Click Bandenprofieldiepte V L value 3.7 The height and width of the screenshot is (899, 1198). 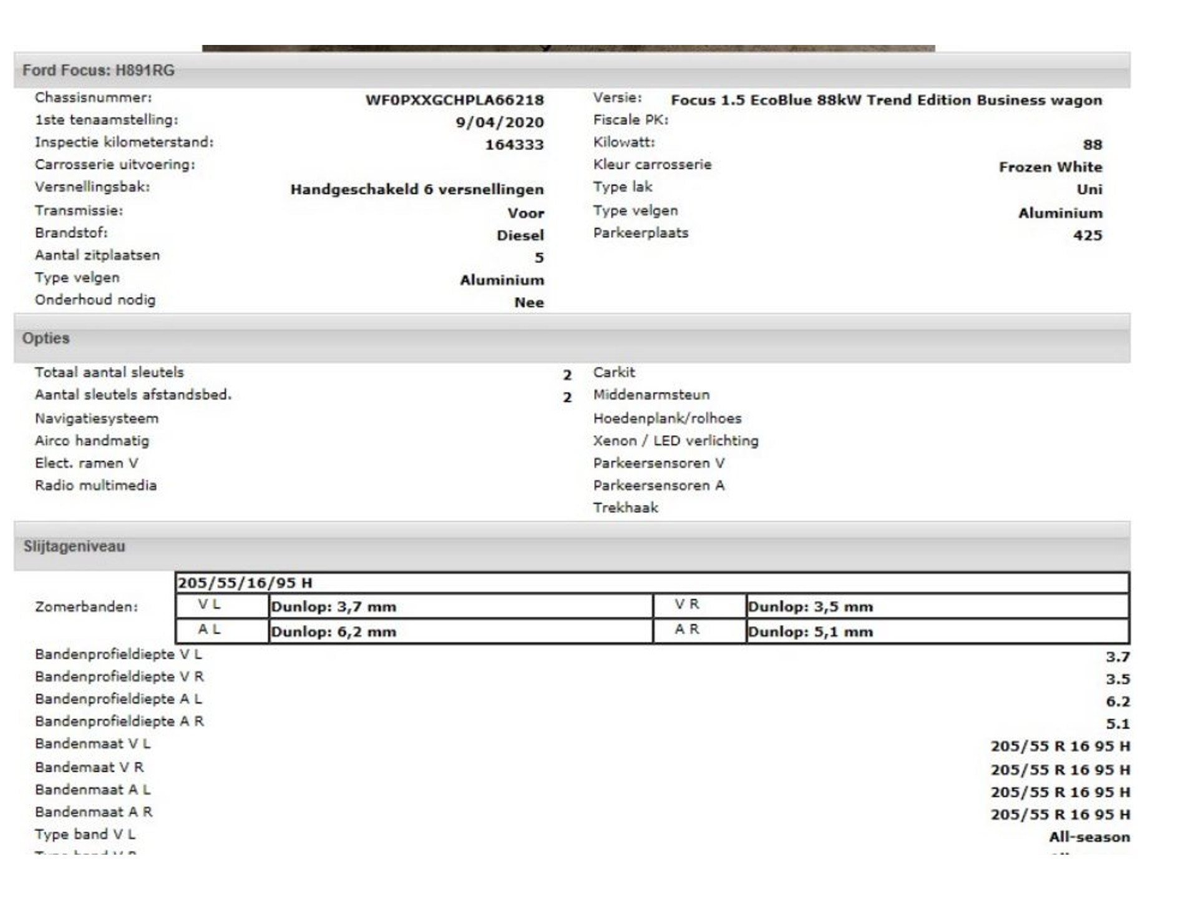[x=1118, y=657]
